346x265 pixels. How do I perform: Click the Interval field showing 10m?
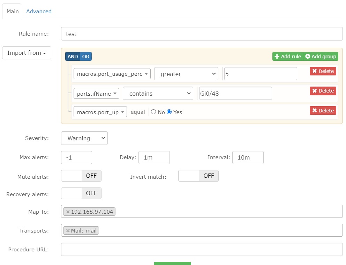point(248,157)
